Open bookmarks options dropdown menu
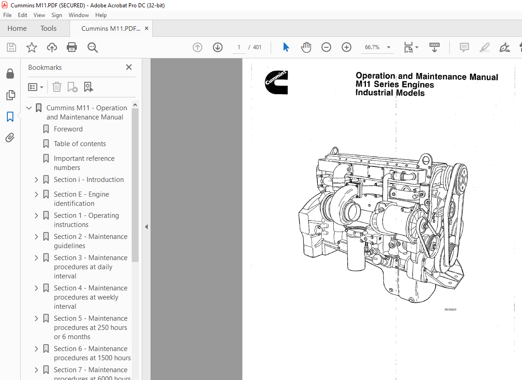Viewport: 522px width, 380px height. coord(36,87)
